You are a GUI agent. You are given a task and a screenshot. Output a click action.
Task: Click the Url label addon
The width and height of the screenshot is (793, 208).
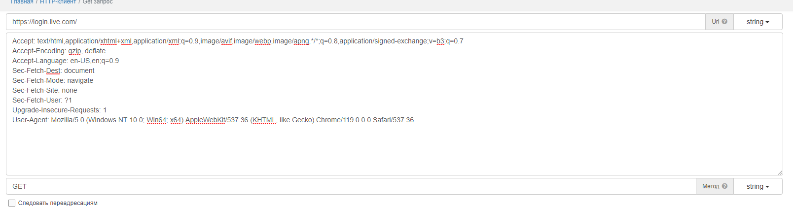click(715, 22)
